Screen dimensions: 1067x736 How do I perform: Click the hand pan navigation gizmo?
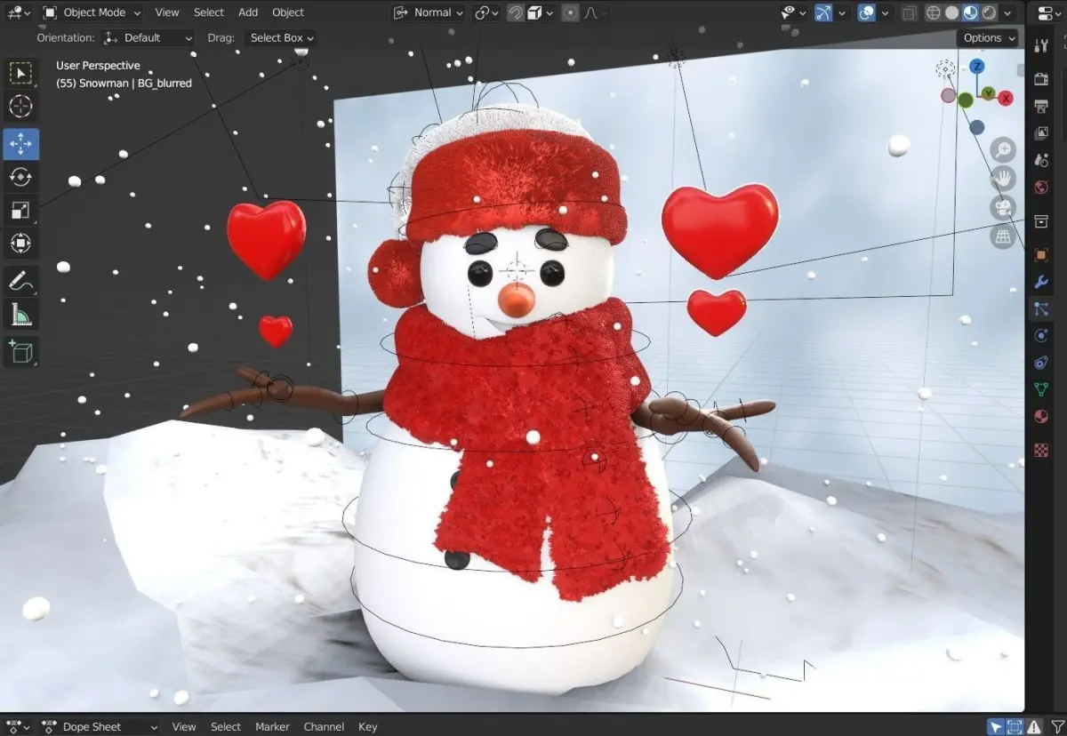pyautogui.click(x=1003, y=178)
